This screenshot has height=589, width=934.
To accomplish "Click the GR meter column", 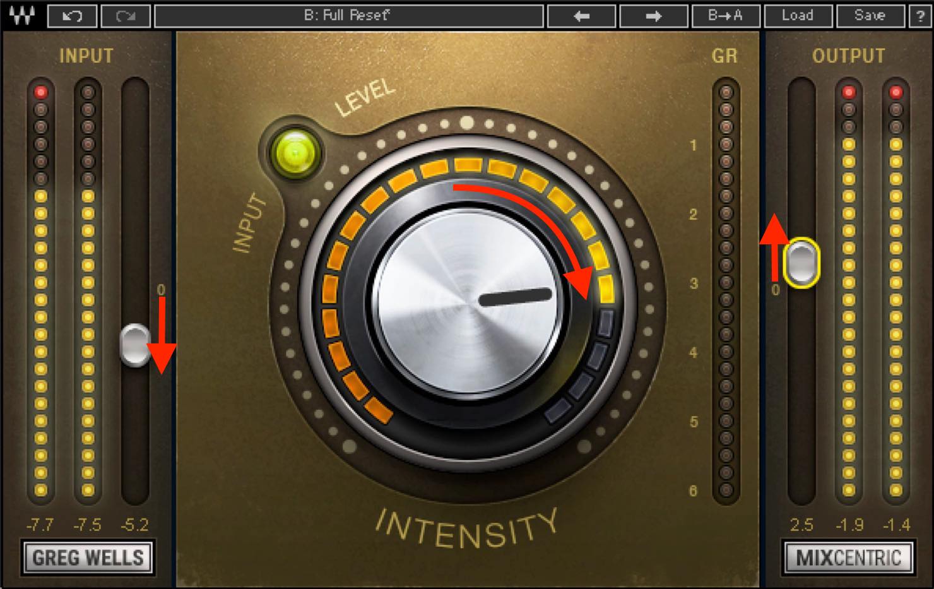I will (x=726, y=291).
